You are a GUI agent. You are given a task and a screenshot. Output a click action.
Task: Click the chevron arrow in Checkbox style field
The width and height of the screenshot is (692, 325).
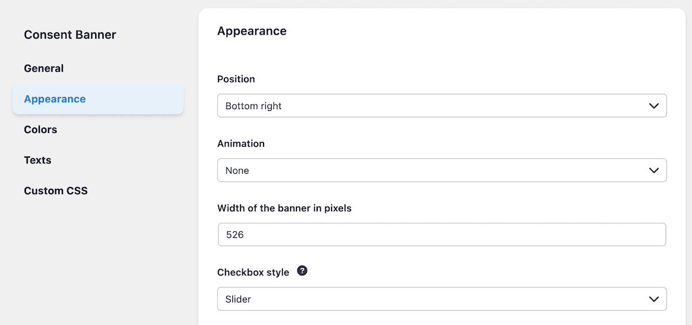point(653,299)
